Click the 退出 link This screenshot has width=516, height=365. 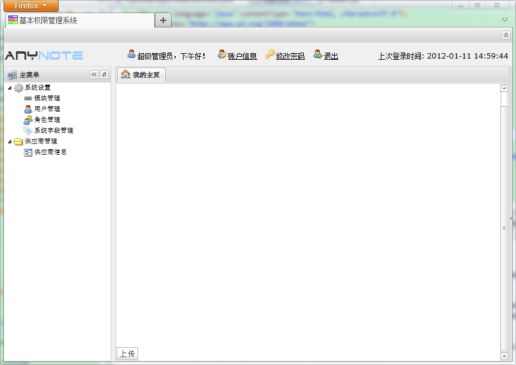(x=331, y=56)
